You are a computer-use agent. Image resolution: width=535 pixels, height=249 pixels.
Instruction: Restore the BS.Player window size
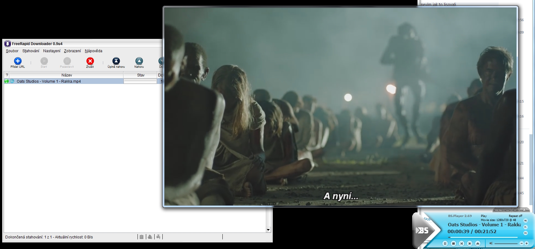[515, 210]
